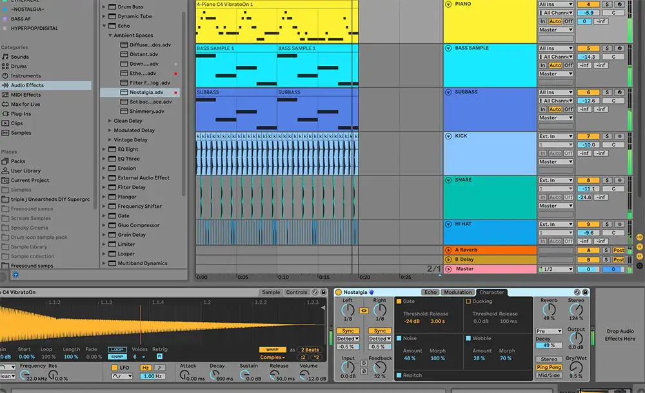Image resolution: width=645 pixels, height=393 pixels.
Task: Open the Complex warp mode dropdown
Action: click(273, 357)
